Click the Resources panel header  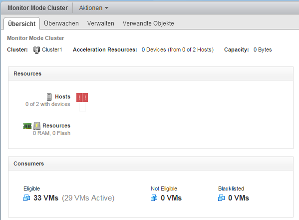151,73
